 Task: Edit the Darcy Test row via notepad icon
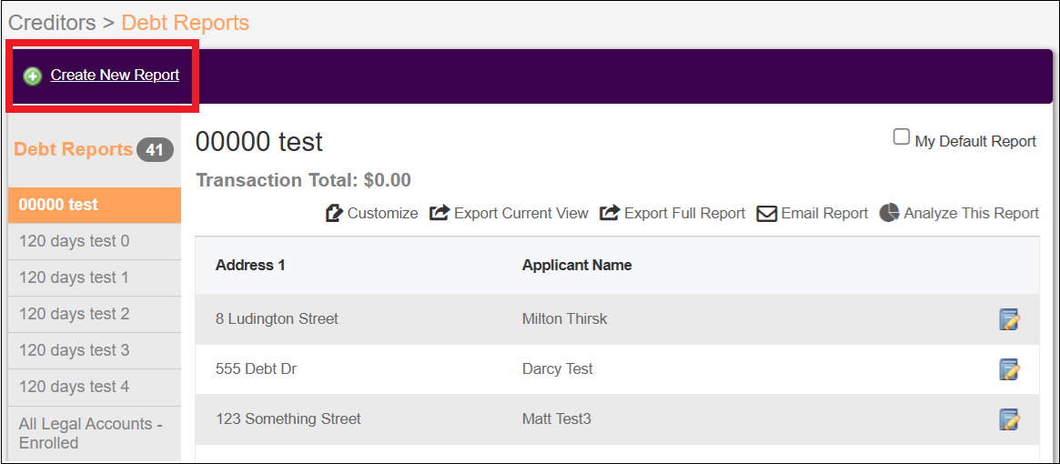click(1009, 369)
